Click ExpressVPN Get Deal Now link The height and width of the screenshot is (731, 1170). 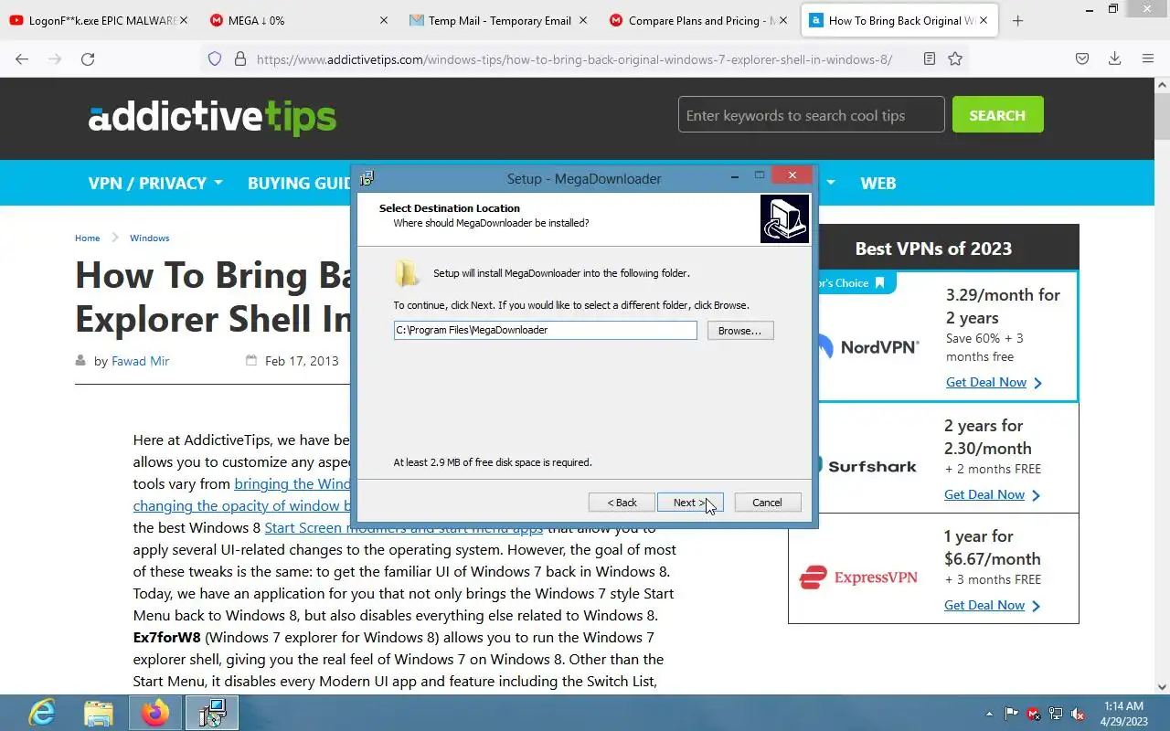coord(992,605)
